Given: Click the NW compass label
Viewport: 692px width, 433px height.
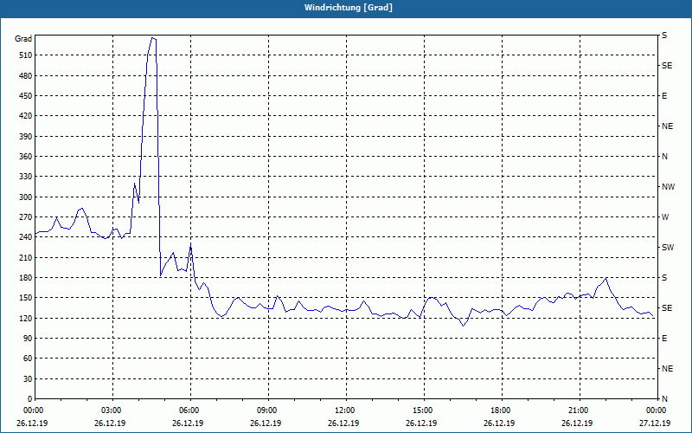Looking at the screenshot, I should click(668, 187).
